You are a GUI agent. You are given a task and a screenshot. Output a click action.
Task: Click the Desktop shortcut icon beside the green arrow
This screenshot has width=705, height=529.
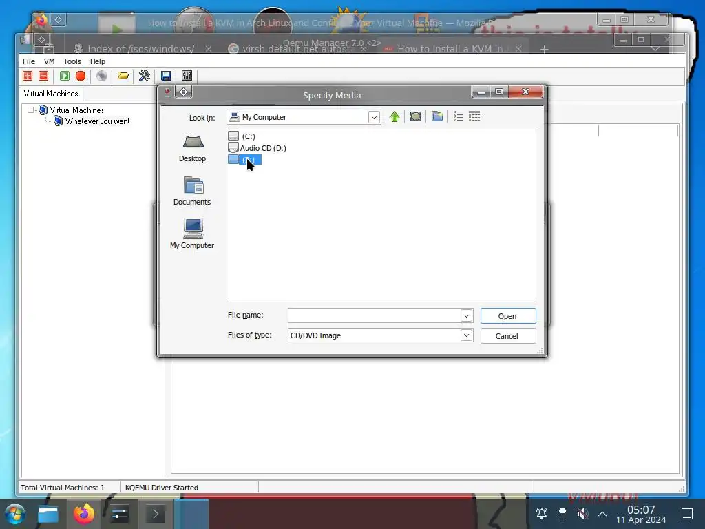416,117
